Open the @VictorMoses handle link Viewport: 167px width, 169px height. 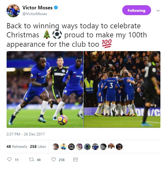pos(34,14)
